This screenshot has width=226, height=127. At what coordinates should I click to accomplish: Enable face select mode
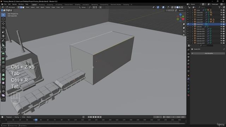click(x=23, y=7)
